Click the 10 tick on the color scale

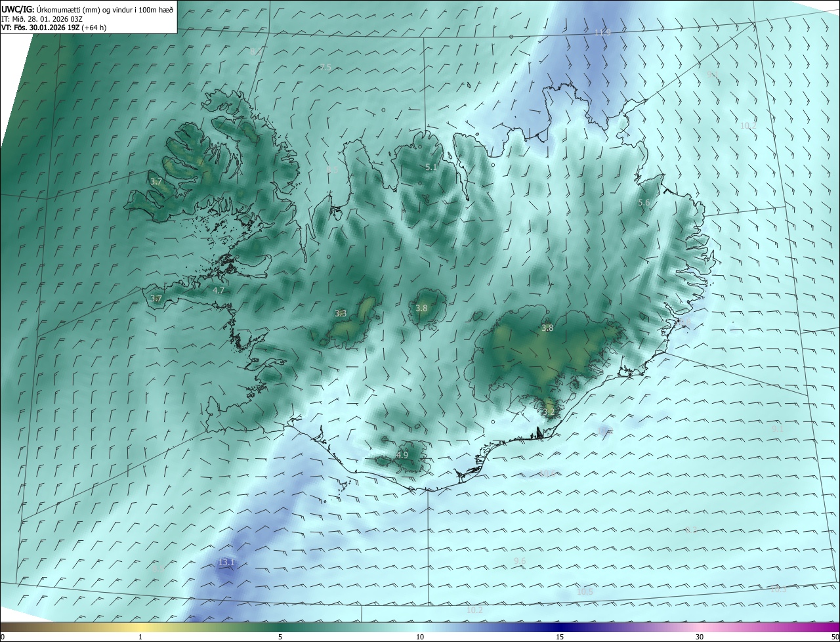pyautogui.click(x=420, y=637)
